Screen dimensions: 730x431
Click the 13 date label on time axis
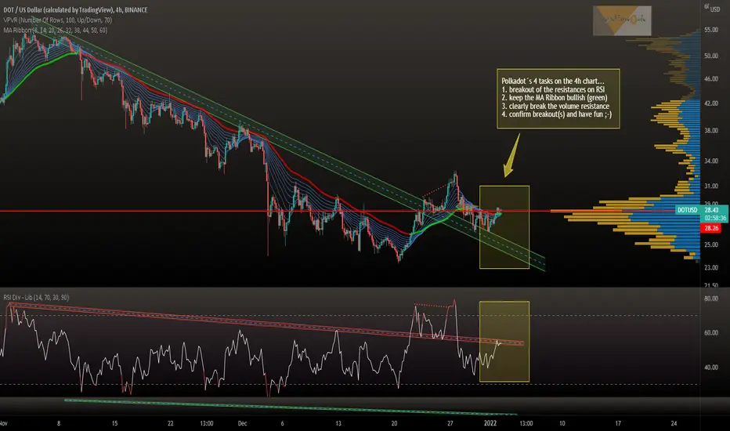338,423
